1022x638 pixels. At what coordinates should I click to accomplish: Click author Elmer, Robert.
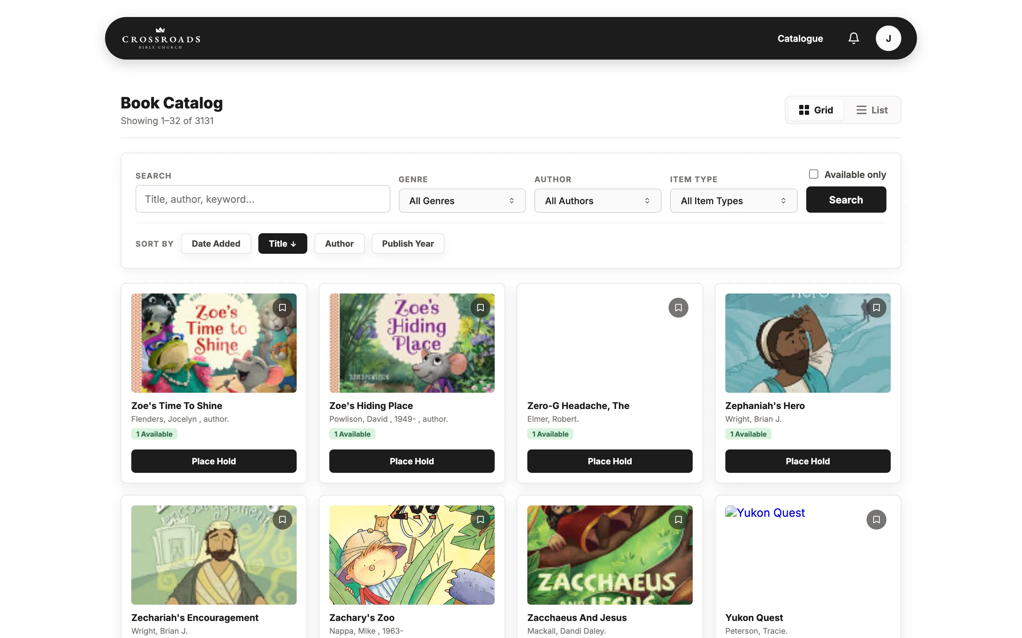(553, 419)
